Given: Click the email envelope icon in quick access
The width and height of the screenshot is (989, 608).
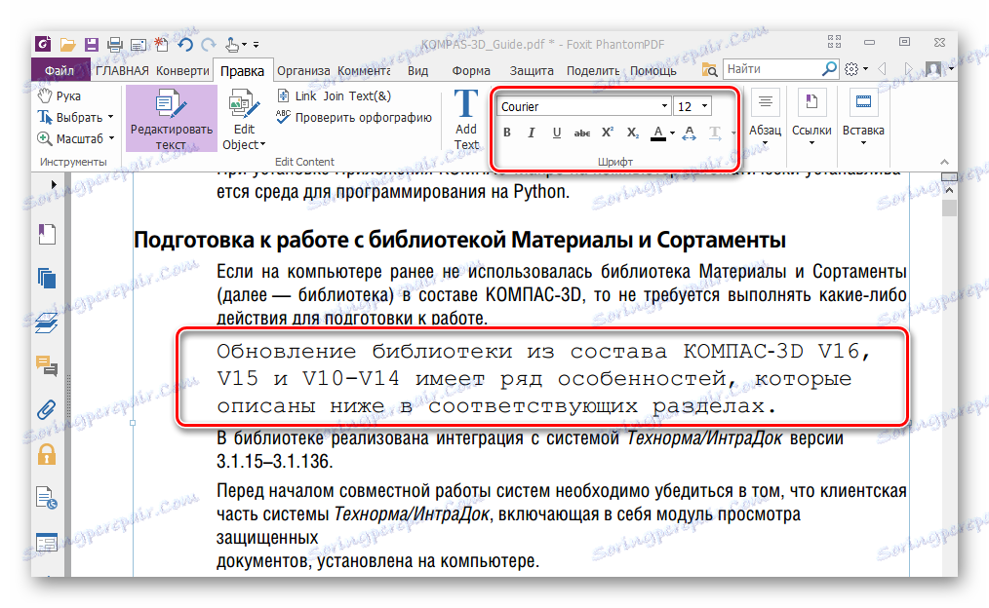Looking at the screenshot, I should tap(138, 45).
